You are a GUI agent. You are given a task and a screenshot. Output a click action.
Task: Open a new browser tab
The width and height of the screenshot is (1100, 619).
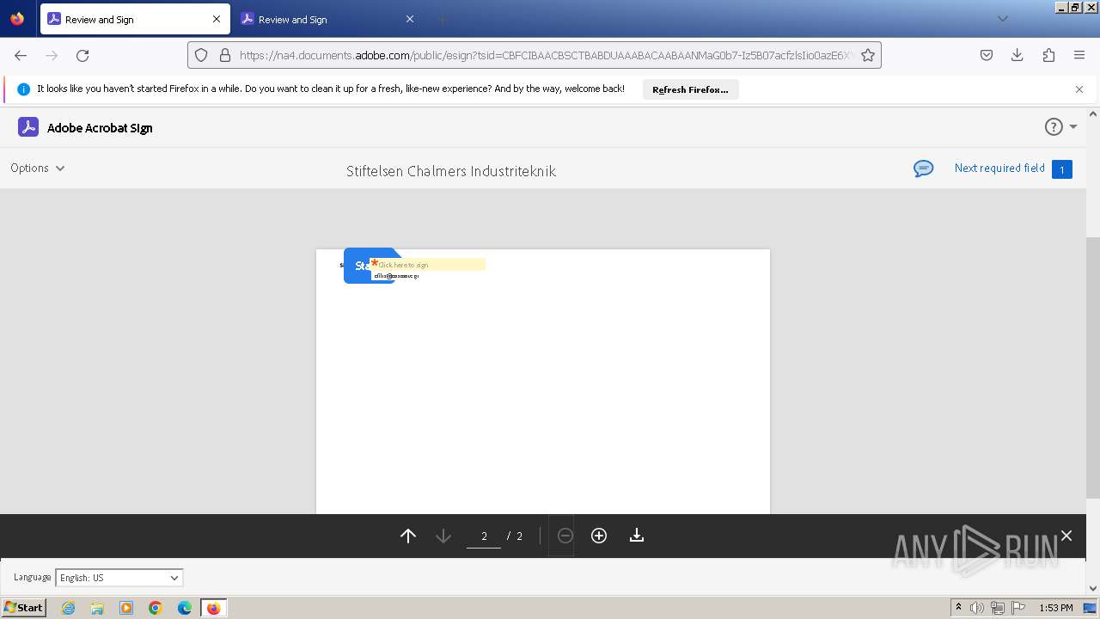(x=442, y=19)
